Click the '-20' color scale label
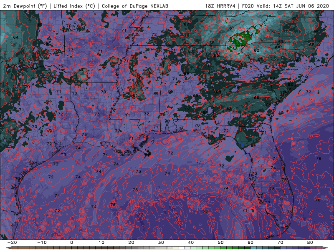Viewport: 334px width, 250px height. click(12, 242)
